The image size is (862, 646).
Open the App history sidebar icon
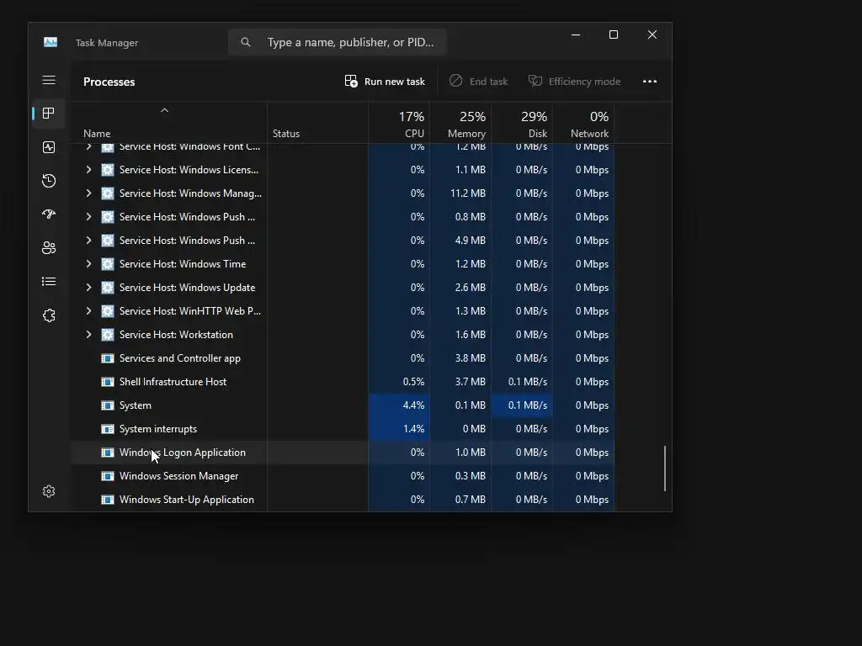tap(48, 181)
